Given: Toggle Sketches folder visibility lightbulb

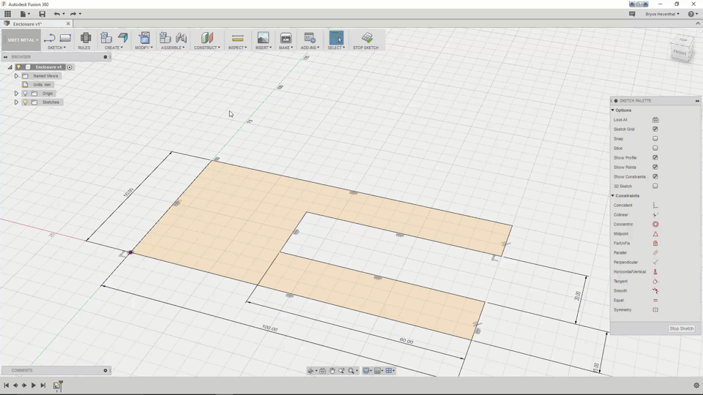Looking at the screenshot, I should click(25, 102).
